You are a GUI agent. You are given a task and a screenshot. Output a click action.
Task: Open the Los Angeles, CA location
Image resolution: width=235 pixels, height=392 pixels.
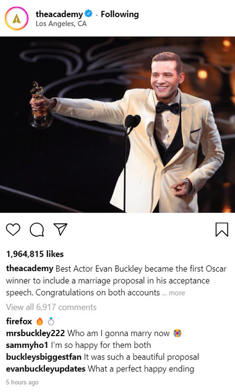61,24
